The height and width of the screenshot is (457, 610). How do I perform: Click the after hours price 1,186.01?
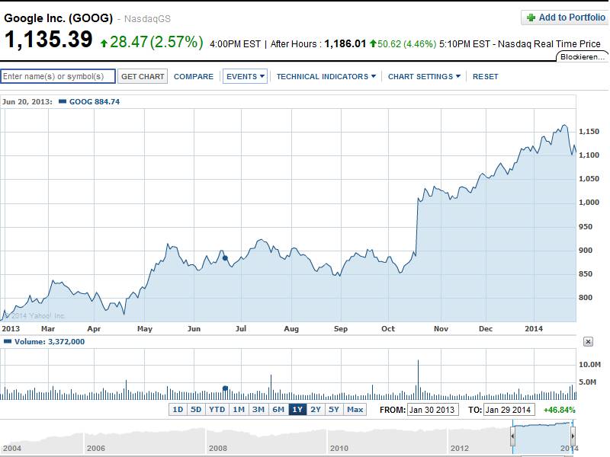point(345,43)
